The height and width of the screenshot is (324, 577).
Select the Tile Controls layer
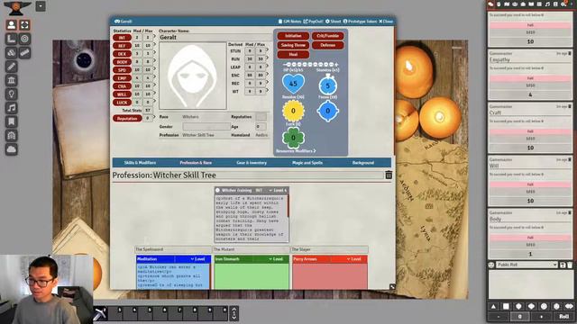[x=12, y=52]
